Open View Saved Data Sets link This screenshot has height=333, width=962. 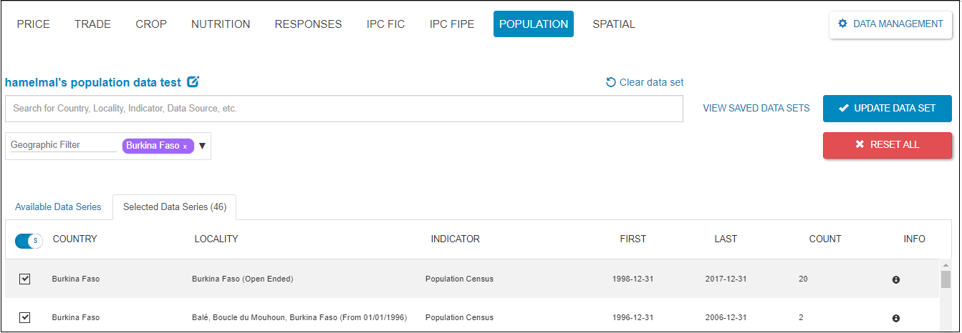point(756,109)
